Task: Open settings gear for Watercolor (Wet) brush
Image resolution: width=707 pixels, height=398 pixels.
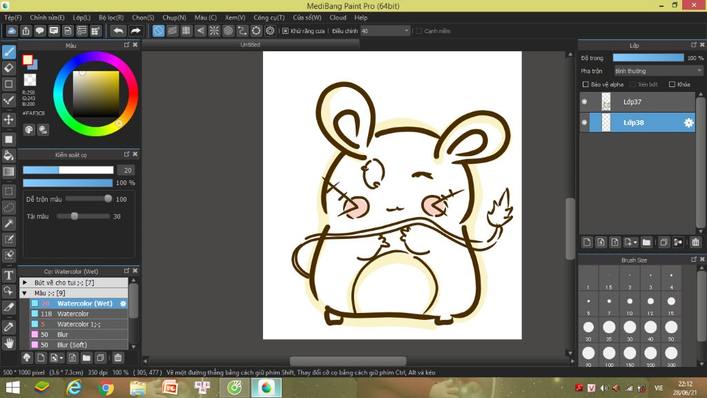Action: [x=123, y=304]
